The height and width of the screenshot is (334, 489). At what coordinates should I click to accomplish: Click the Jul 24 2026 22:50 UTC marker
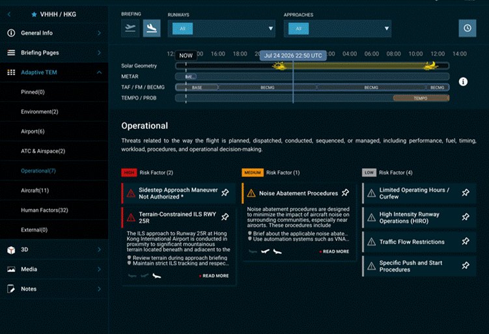tap(293, 55)
